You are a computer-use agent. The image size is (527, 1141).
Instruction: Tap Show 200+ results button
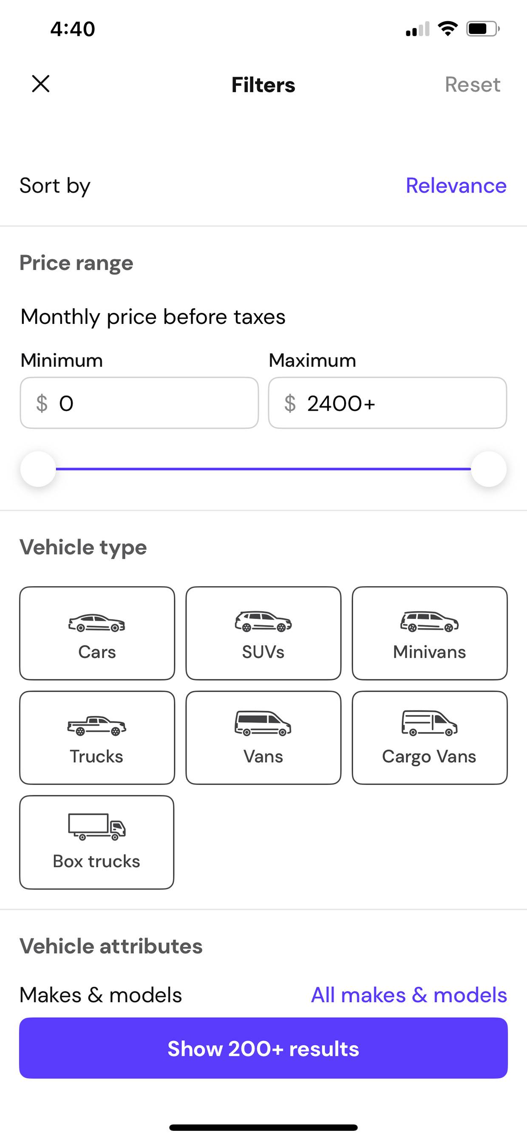[x=263, y=1048]
